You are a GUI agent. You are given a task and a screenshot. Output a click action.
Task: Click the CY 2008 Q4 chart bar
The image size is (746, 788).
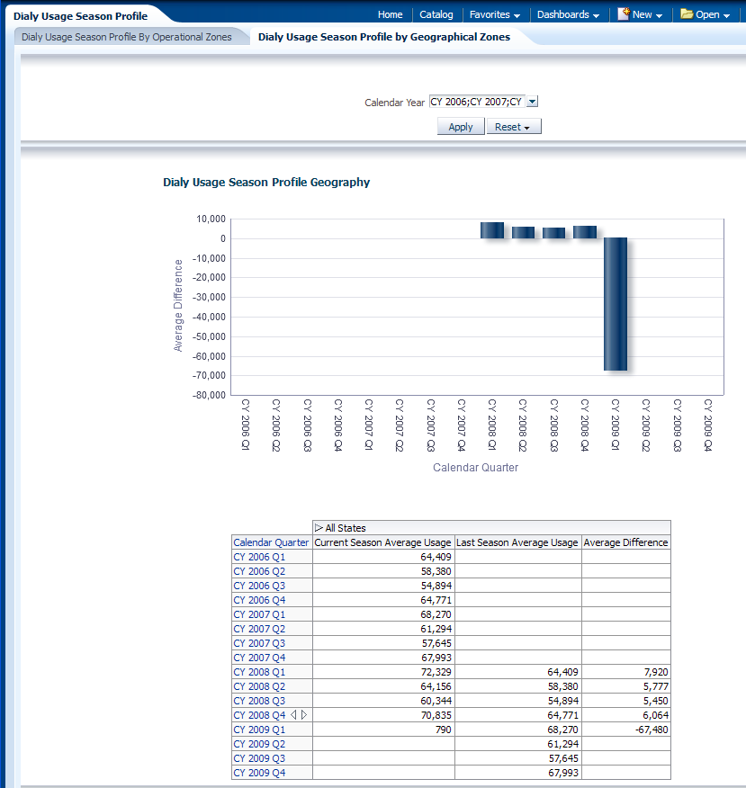click(x=585, y=232)
